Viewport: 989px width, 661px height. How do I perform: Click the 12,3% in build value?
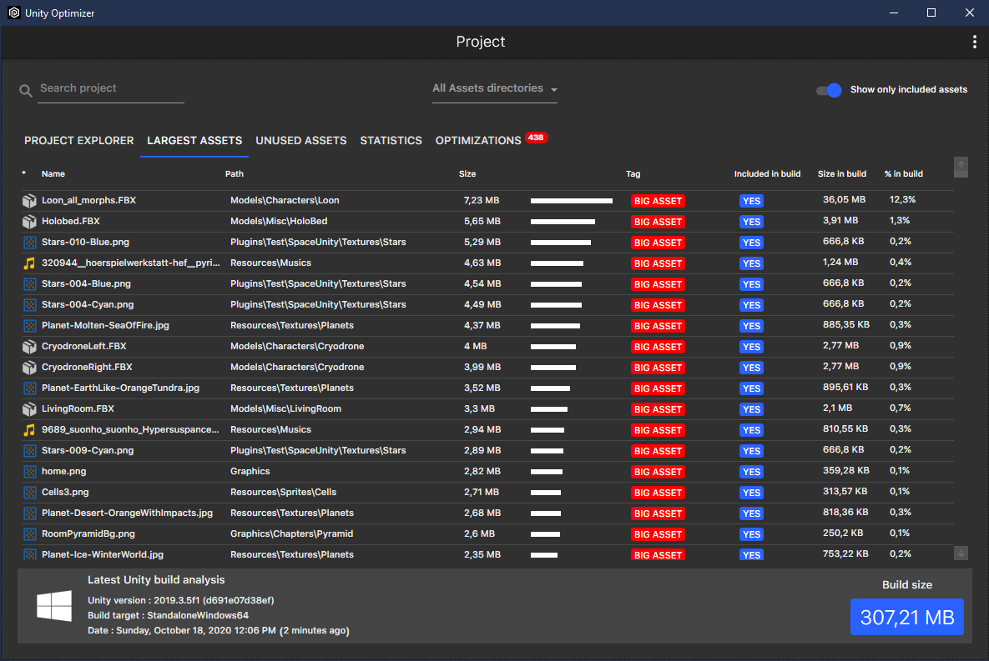coord(902,199)
